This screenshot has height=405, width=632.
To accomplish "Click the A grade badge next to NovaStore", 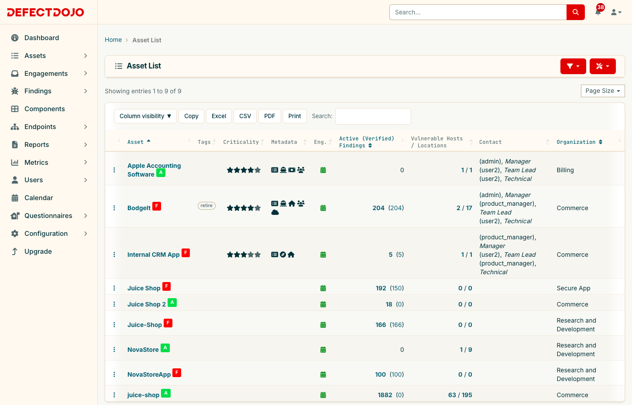I will coord(165,348).
